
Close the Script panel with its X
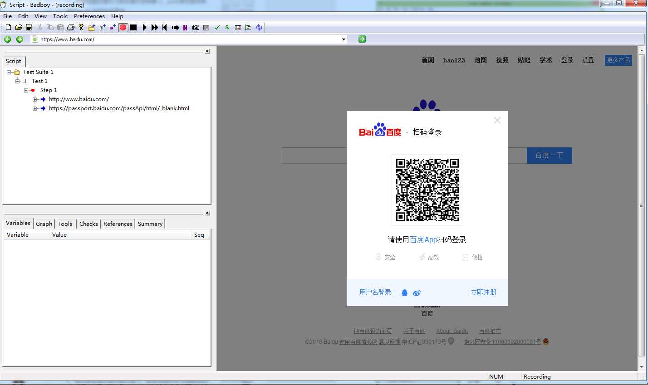(208, 51)
